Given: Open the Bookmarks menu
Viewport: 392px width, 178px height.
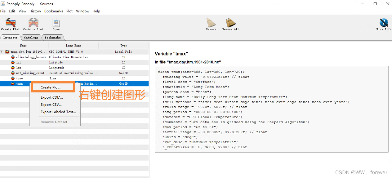Looking at the screenshot, I should point(54,11).
